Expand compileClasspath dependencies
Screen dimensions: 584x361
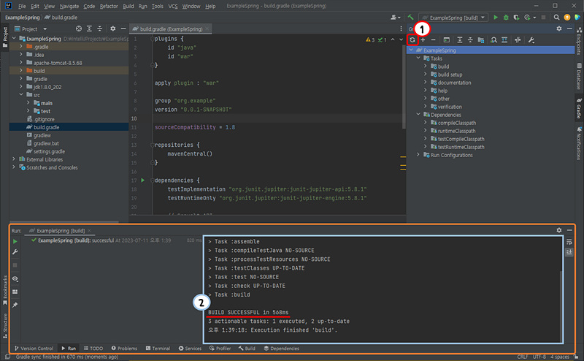pyautogui.click(x=426, y=123)
